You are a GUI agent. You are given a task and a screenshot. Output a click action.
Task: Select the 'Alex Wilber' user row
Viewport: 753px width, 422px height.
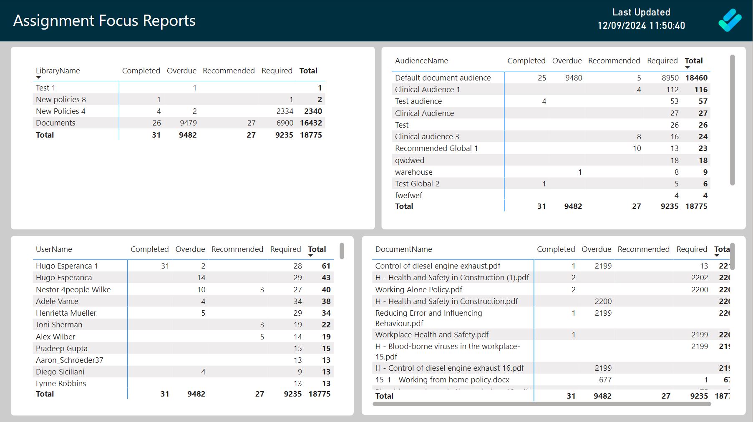(x=183, y=337)
